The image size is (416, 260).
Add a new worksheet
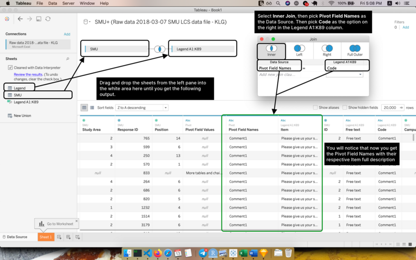click(x=59, y=237)
